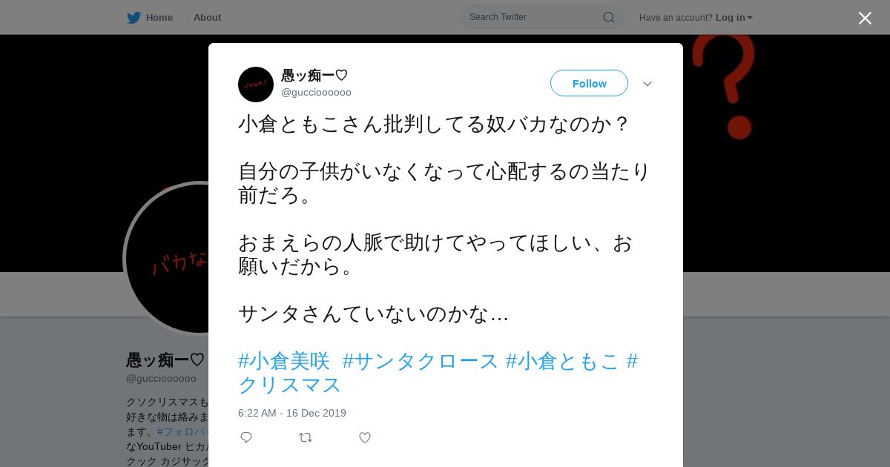Expand the tweet options chevron menu

point(647,84)
